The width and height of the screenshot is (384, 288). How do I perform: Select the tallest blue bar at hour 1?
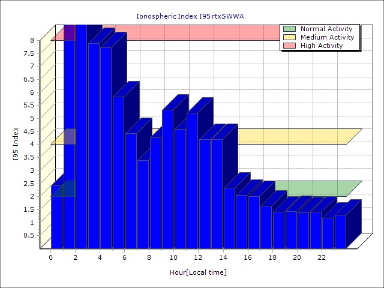click(69, 144)
